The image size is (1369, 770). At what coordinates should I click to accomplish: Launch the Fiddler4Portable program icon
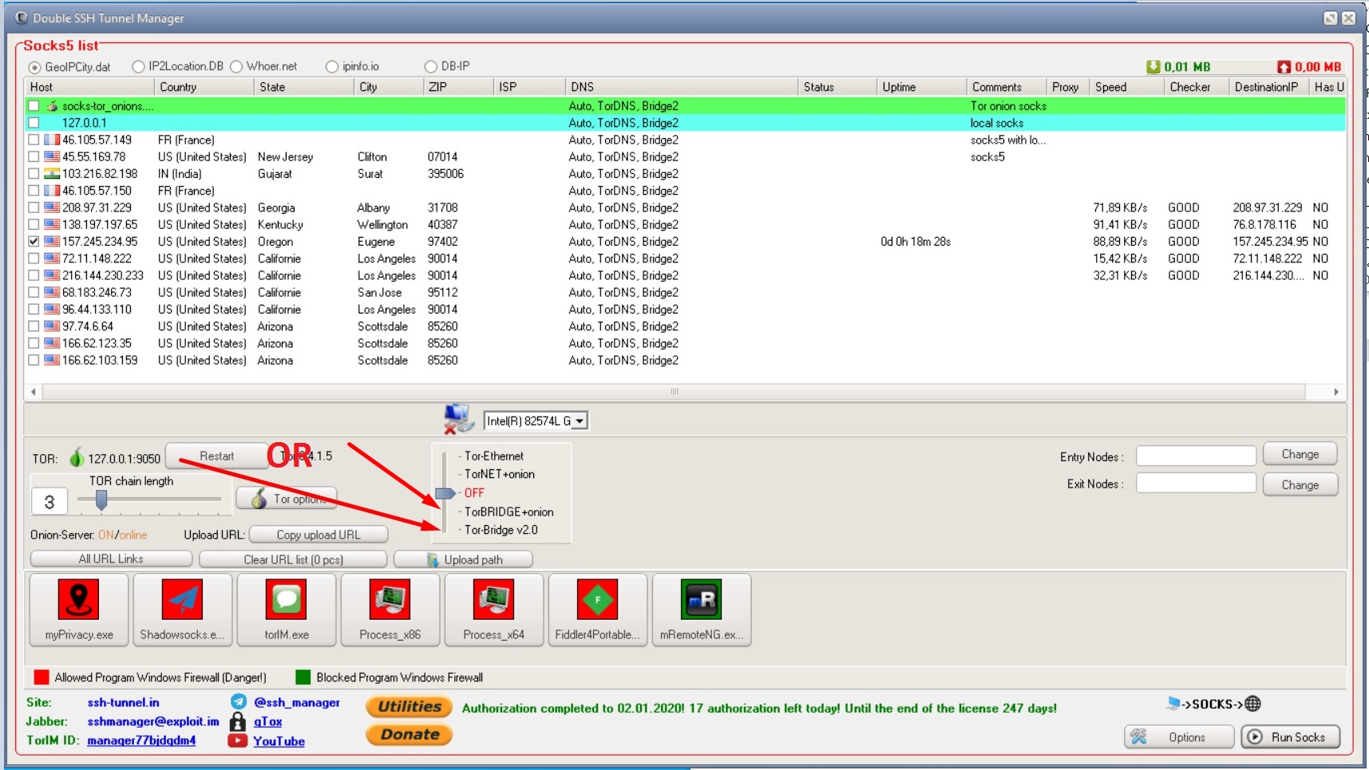(x=598, y=599)
